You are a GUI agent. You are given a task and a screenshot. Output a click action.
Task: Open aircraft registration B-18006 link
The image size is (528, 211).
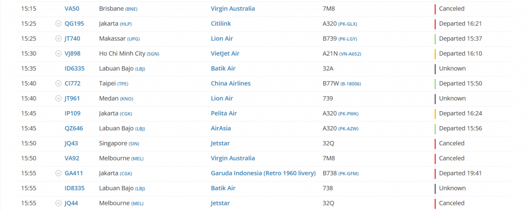coord(350,83)
